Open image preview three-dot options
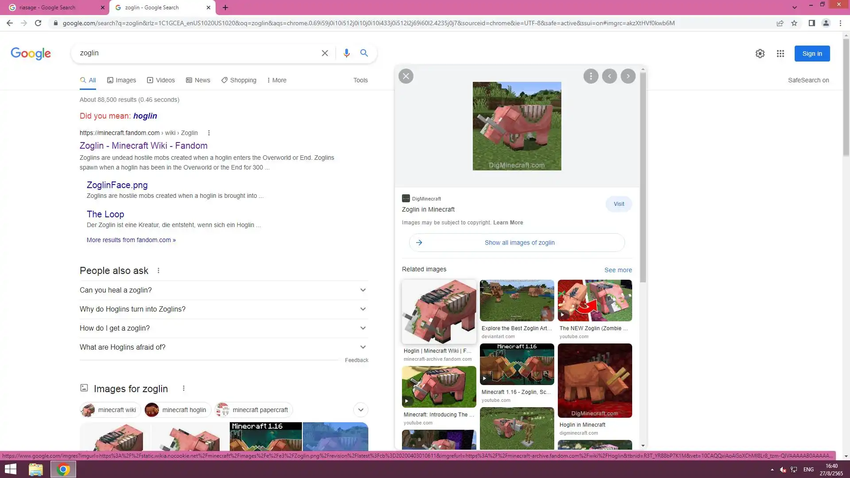Screen dimensions: 850x478 pos(591,76)
